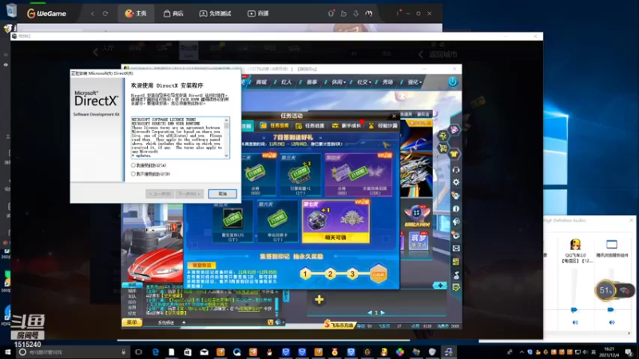The image size is (639, 359).
Task: Click inside the DirectX license agreement text box
Action: (x=177, y=137)
